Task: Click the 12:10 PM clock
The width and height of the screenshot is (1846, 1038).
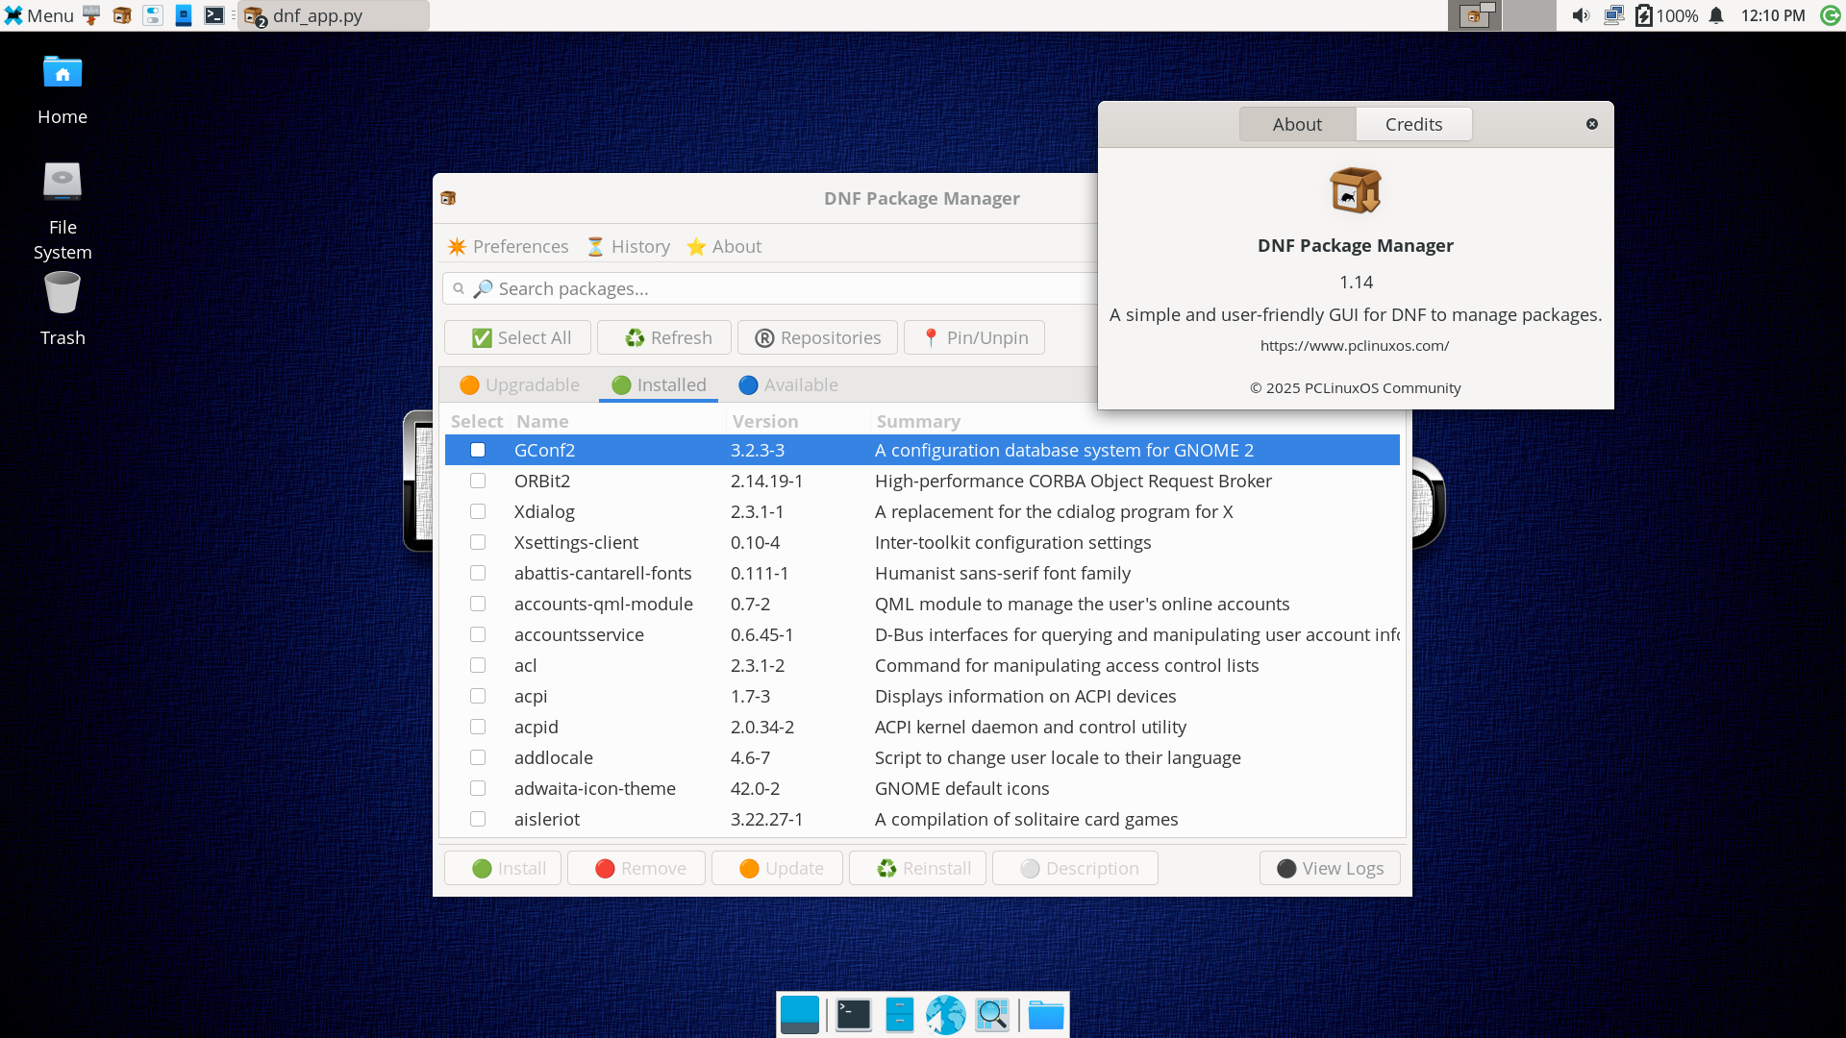Action: pos(1773,15)
